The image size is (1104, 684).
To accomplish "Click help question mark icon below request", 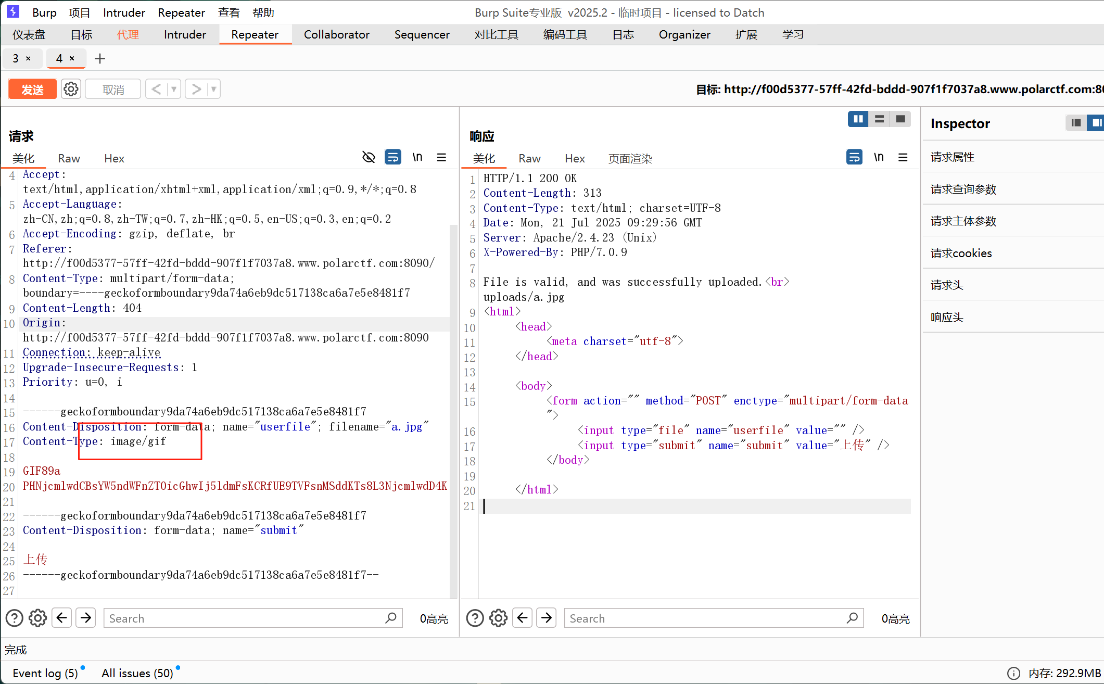I will (x=15, y=618).
